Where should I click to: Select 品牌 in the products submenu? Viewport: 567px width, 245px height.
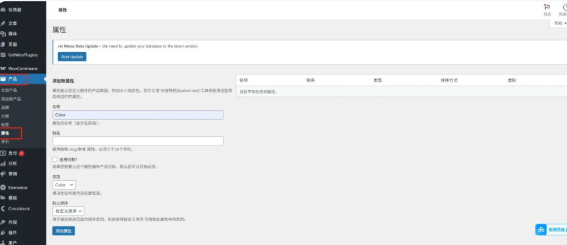click(x=5, y=107)
